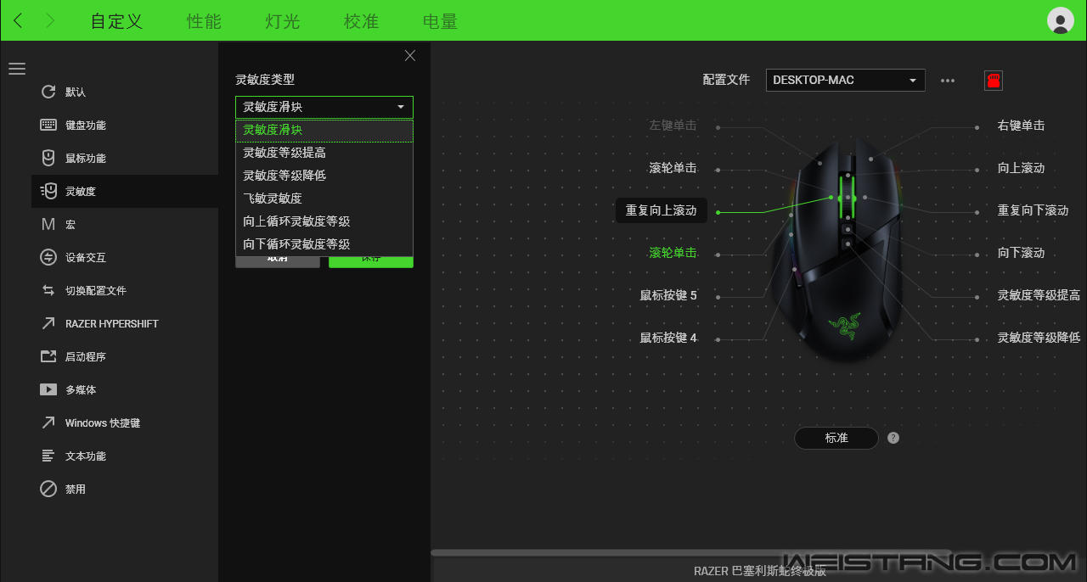Viewport: 1087px width, 582px height.
Task: Click the 禁用 disable icon
Action: [x=48, y=490]
